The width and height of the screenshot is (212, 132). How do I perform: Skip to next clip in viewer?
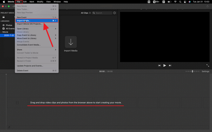[170, 65]
